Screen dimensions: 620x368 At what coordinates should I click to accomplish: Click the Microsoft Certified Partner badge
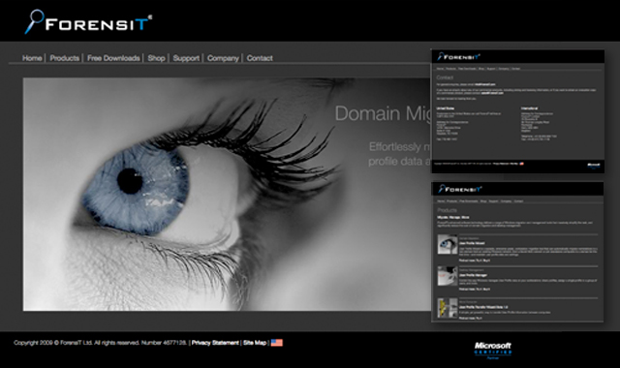click(x=493, y=351)
